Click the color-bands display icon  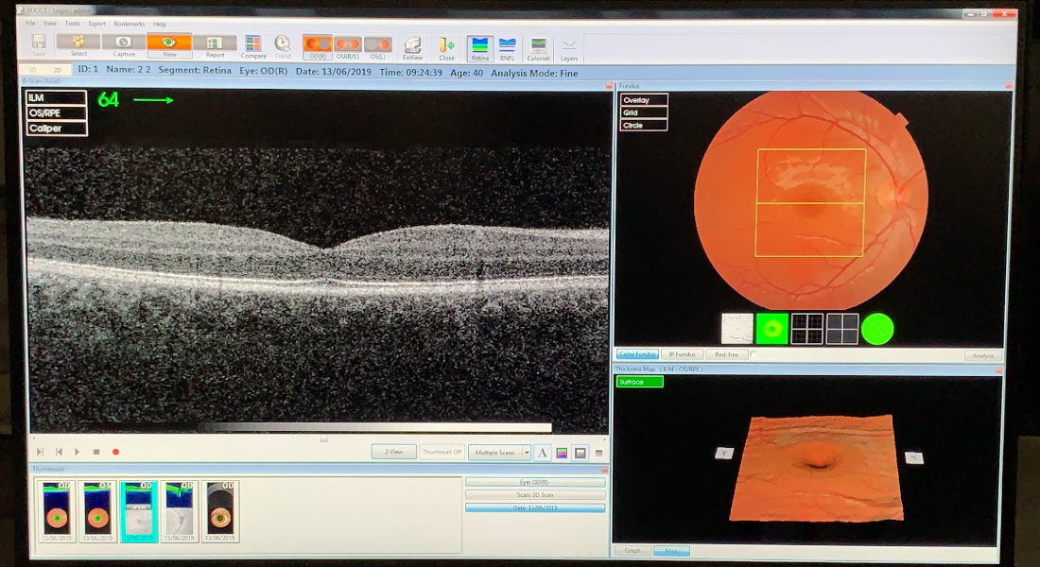(x=562, y=453)
